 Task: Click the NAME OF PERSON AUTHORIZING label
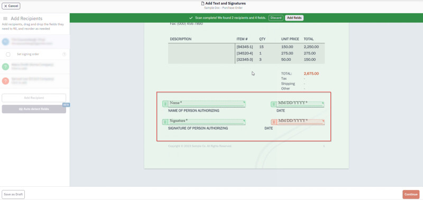pos(194,111)
